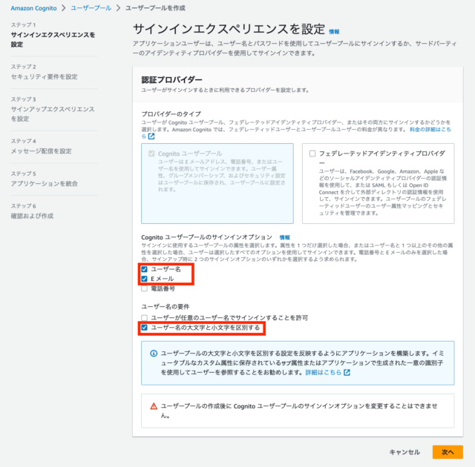The image size is (475, 467).
Task: Uncheck ユーザー名の大文字と小文字を区別する
Action: 144,328
